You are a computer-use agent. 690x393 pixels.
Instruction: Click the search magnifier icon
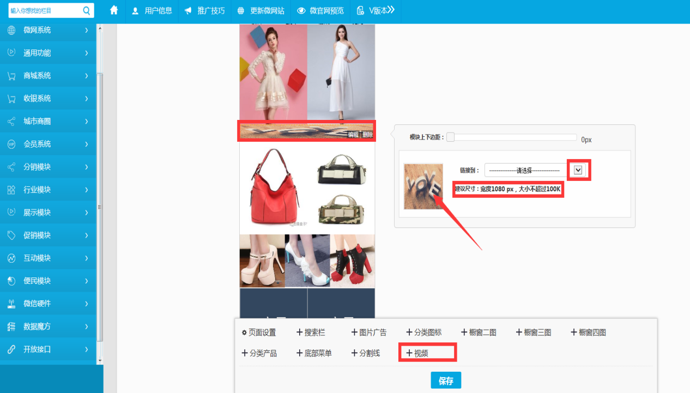87,10
